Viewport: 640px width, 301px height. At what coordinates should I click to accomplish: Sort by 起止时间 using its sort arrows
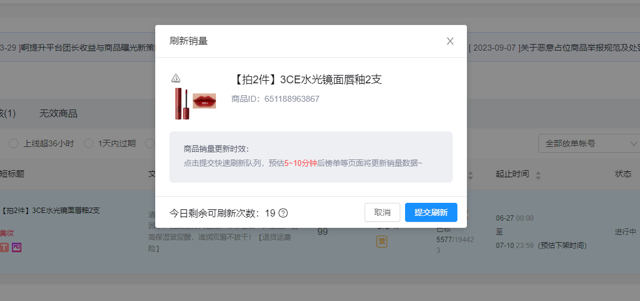538,175
